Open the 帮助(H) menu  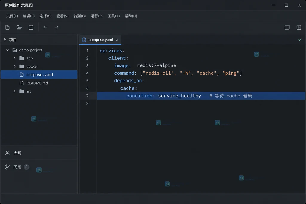click(131, 16)
